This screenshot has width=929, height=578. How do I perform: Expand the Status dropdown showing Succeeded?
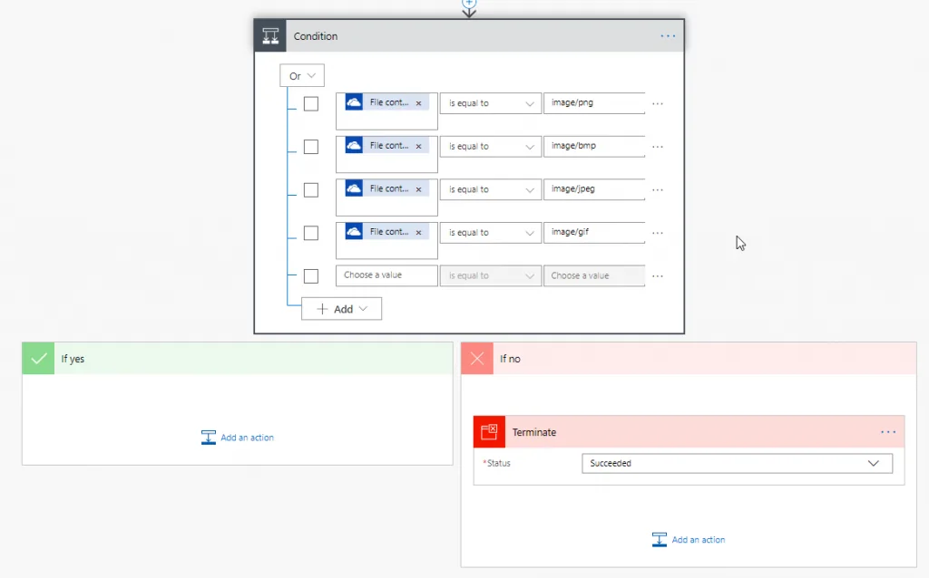pyautogui.click(x=736, y=463)
